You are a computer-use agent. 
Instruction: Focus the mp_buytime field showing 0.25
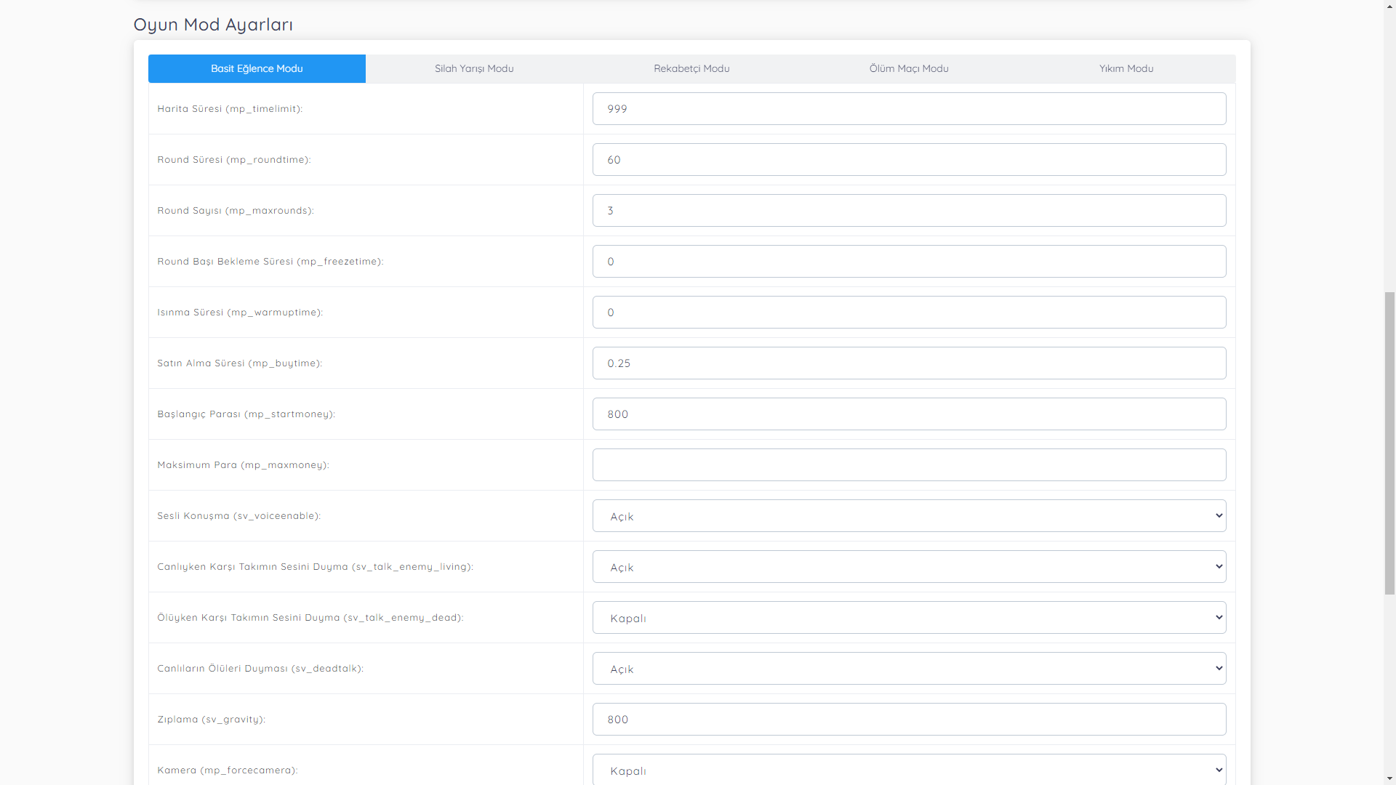(x=909, y=363)
